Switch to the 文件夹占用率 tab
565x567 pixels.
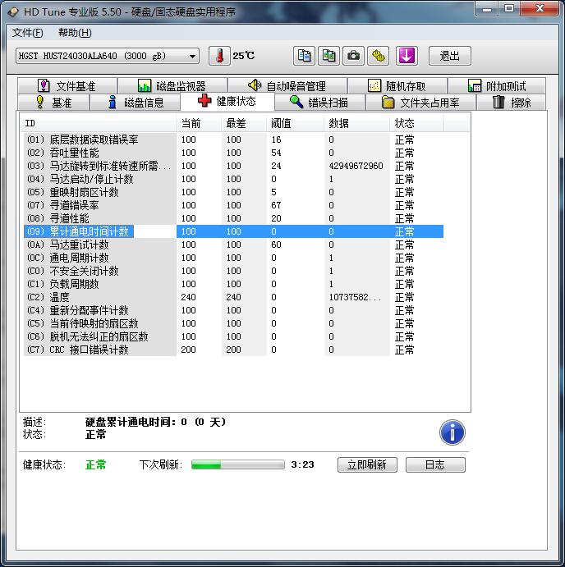coord(420,103)
